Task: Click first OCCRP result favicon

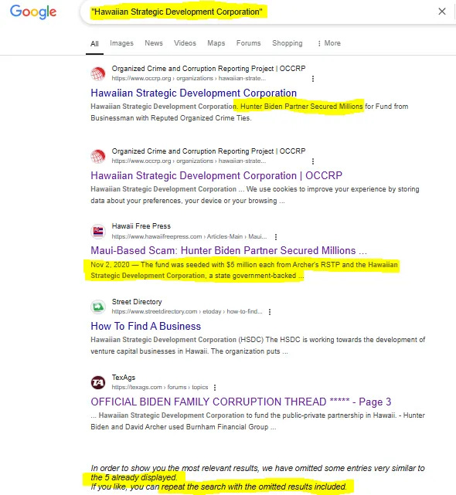Action: tap(98, 73)
